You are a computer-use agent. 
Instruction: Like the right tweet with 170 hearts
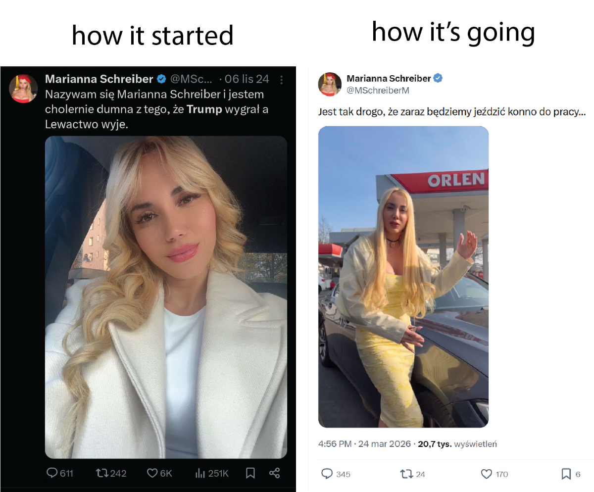tap(495, 474)
